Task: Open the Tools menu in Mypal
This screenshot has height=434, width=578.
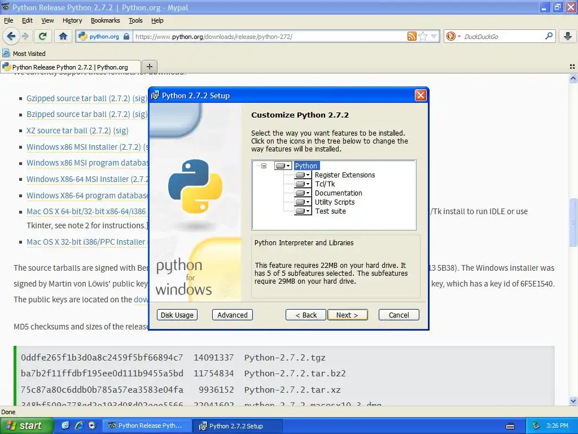Action: [135, 21]
